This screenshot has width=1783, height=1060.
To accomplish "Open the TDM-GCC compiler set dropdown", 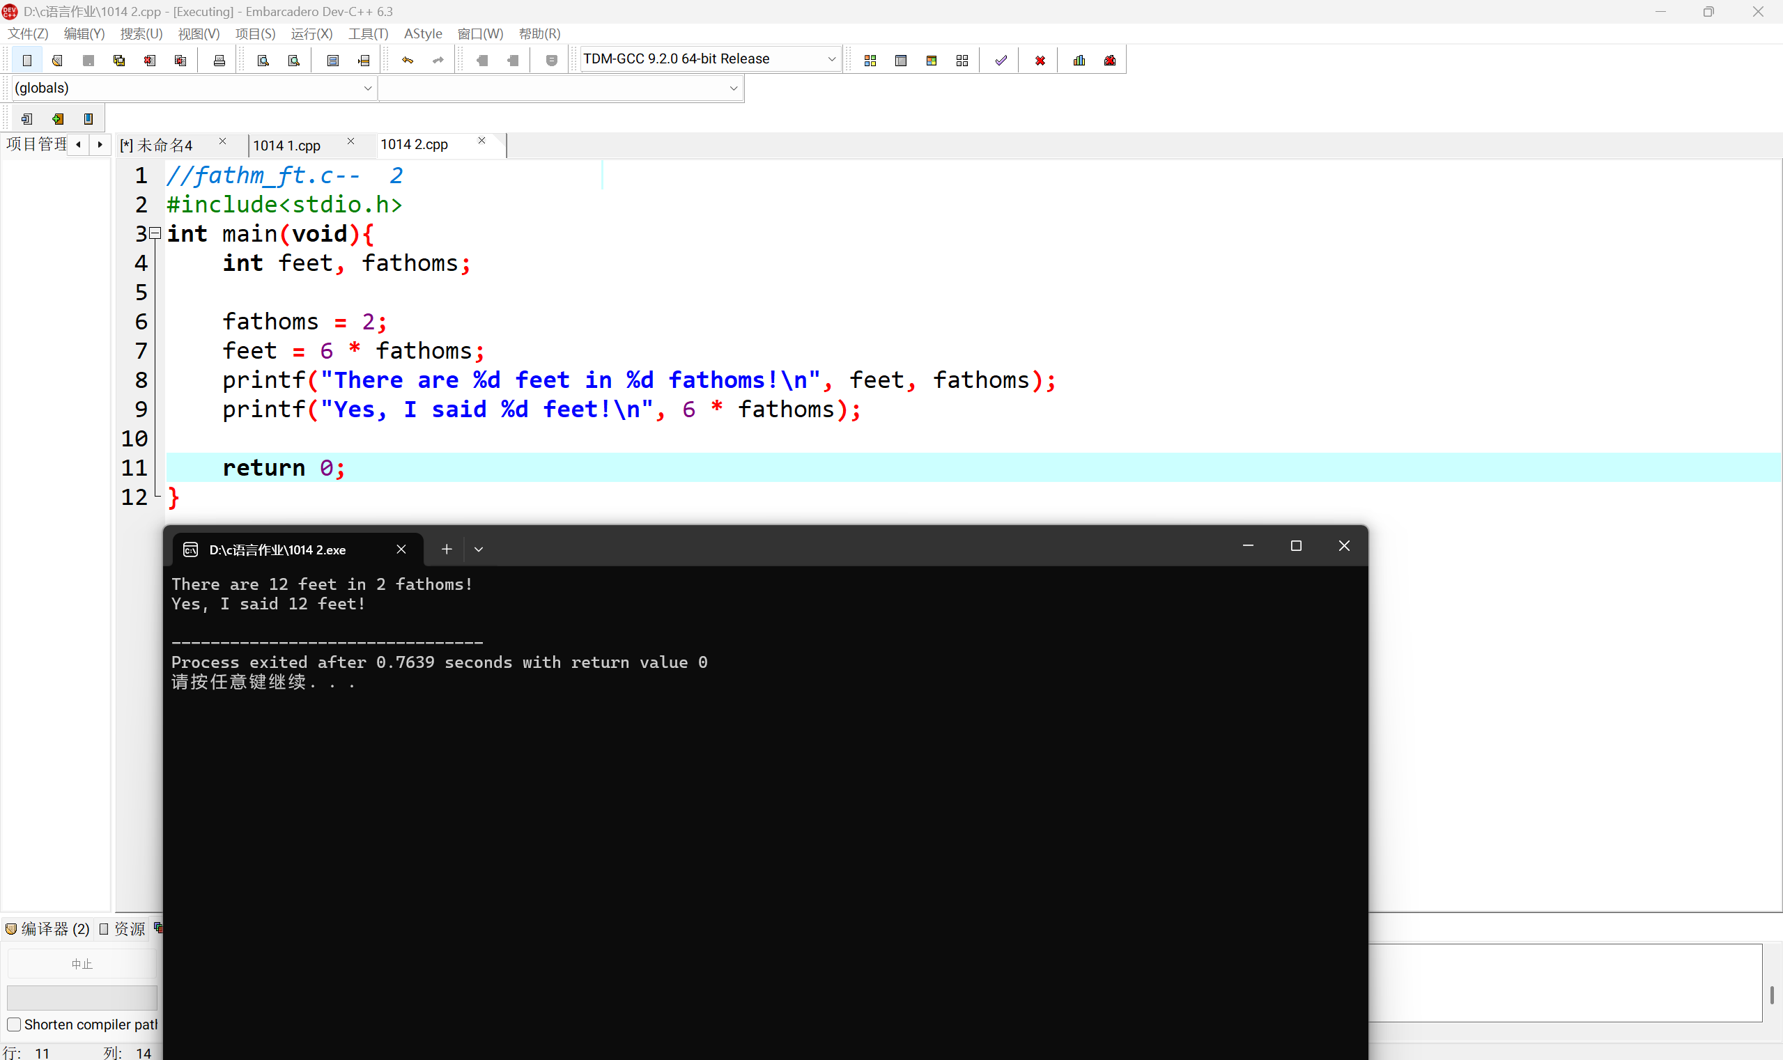I will pos(831,59).
